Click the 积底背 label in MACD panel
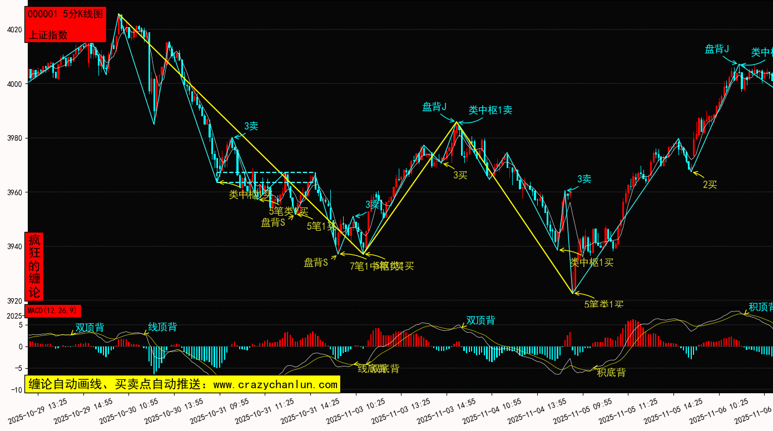Screen dimensions: 773x431 coord(611,373)
